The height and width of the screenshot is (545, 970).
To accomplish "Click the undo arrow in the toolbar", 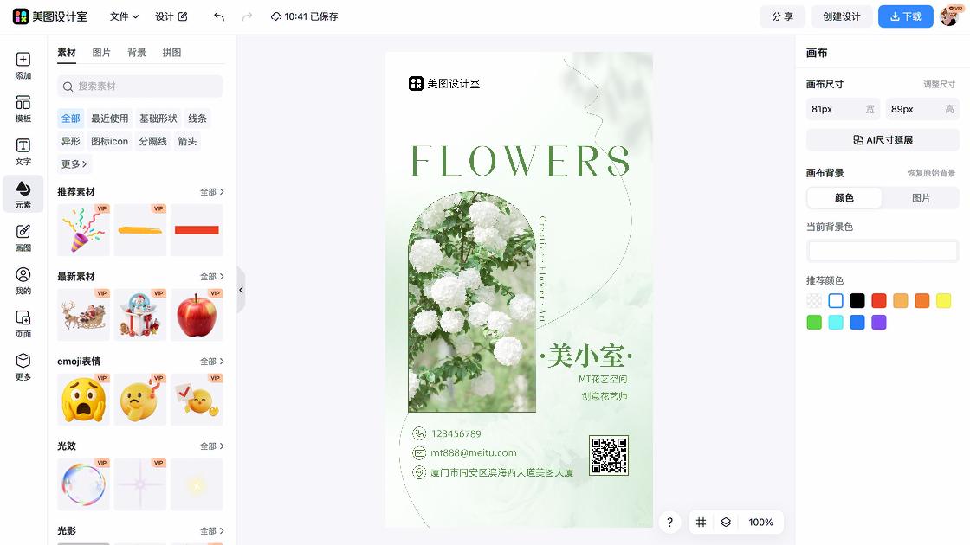I will click(217, 16).
